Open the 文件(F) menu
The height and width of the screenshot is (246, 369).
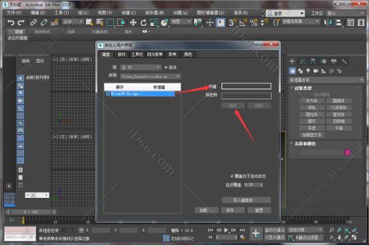pyautogui.click(x=14, y=13)
